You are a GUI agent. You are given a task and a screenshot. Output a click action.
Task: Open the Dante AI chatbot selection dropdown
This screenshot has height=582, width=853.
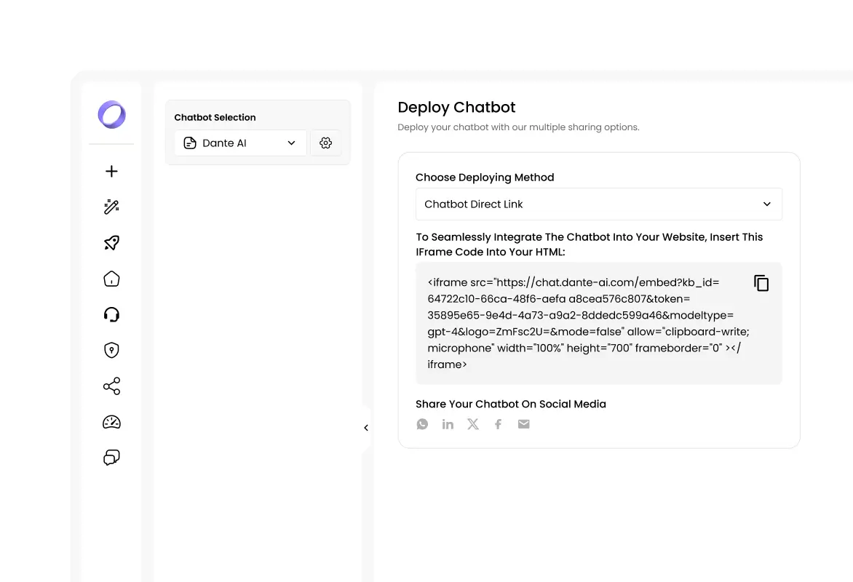pos(240,143)
